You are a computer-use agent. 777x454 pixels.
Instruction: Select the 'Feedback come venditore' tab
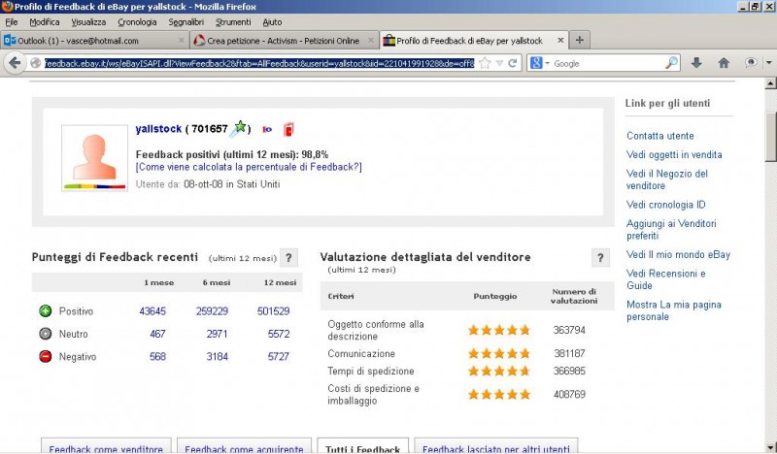point(107,448)
